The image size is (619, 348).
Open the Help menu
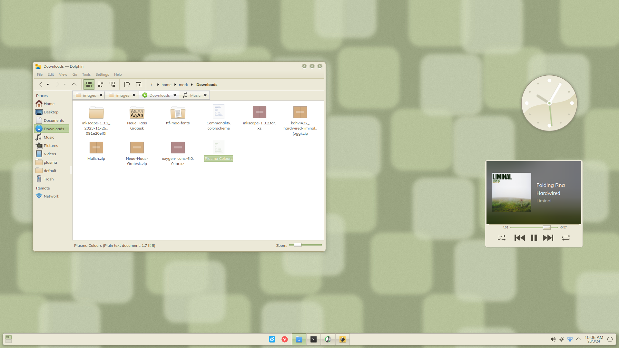pos(118,74)
